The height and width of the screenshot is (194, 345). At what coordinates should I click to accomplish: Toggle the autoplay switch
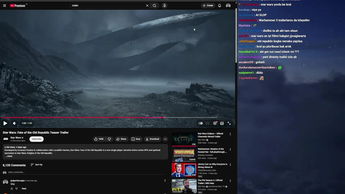(x=201, y=123)
